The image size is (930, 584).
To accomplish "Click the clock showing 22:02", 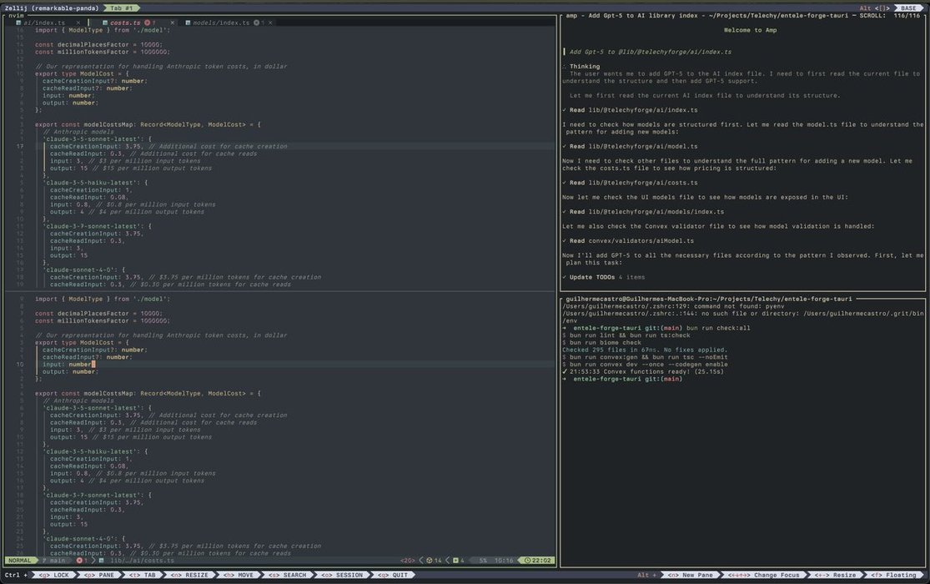I will point(539,561).
